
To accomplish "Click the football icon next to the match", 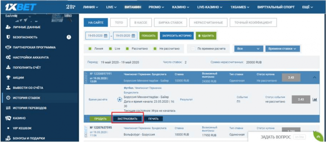I will (x=120, y=99).
